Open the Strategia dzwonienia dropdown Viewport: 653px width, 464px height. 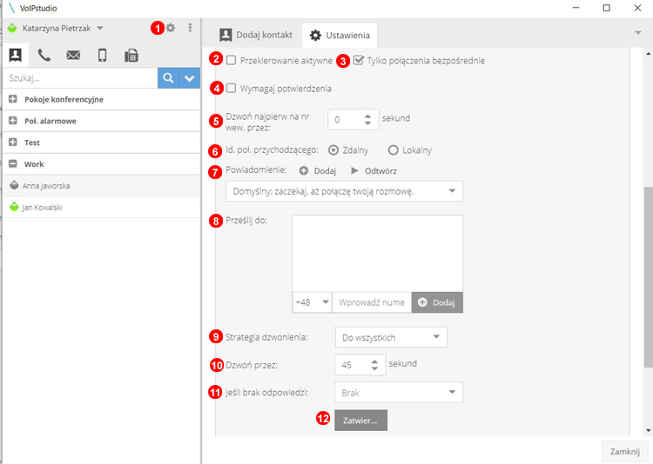391,337
